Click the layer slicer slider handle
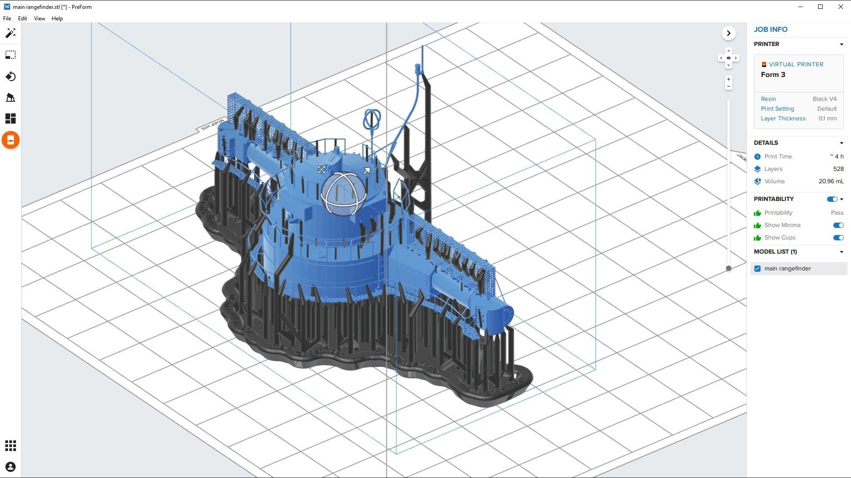 [x=728, y=268]
